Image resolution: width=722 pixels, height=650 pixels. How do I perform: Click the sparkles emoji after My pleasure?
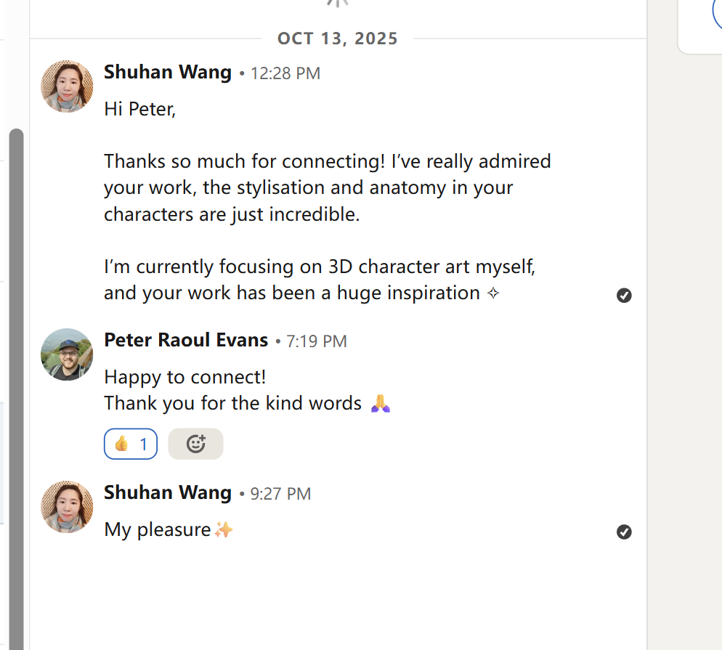(224, 529)
